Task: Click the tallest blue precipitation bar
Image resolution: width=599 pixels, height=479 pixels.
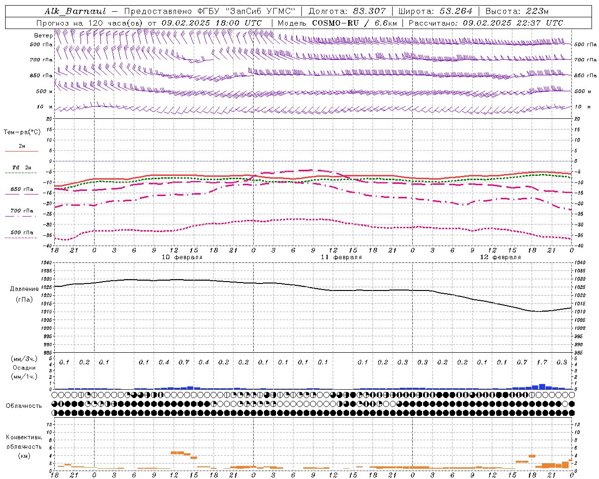Action: pos(542,386)
